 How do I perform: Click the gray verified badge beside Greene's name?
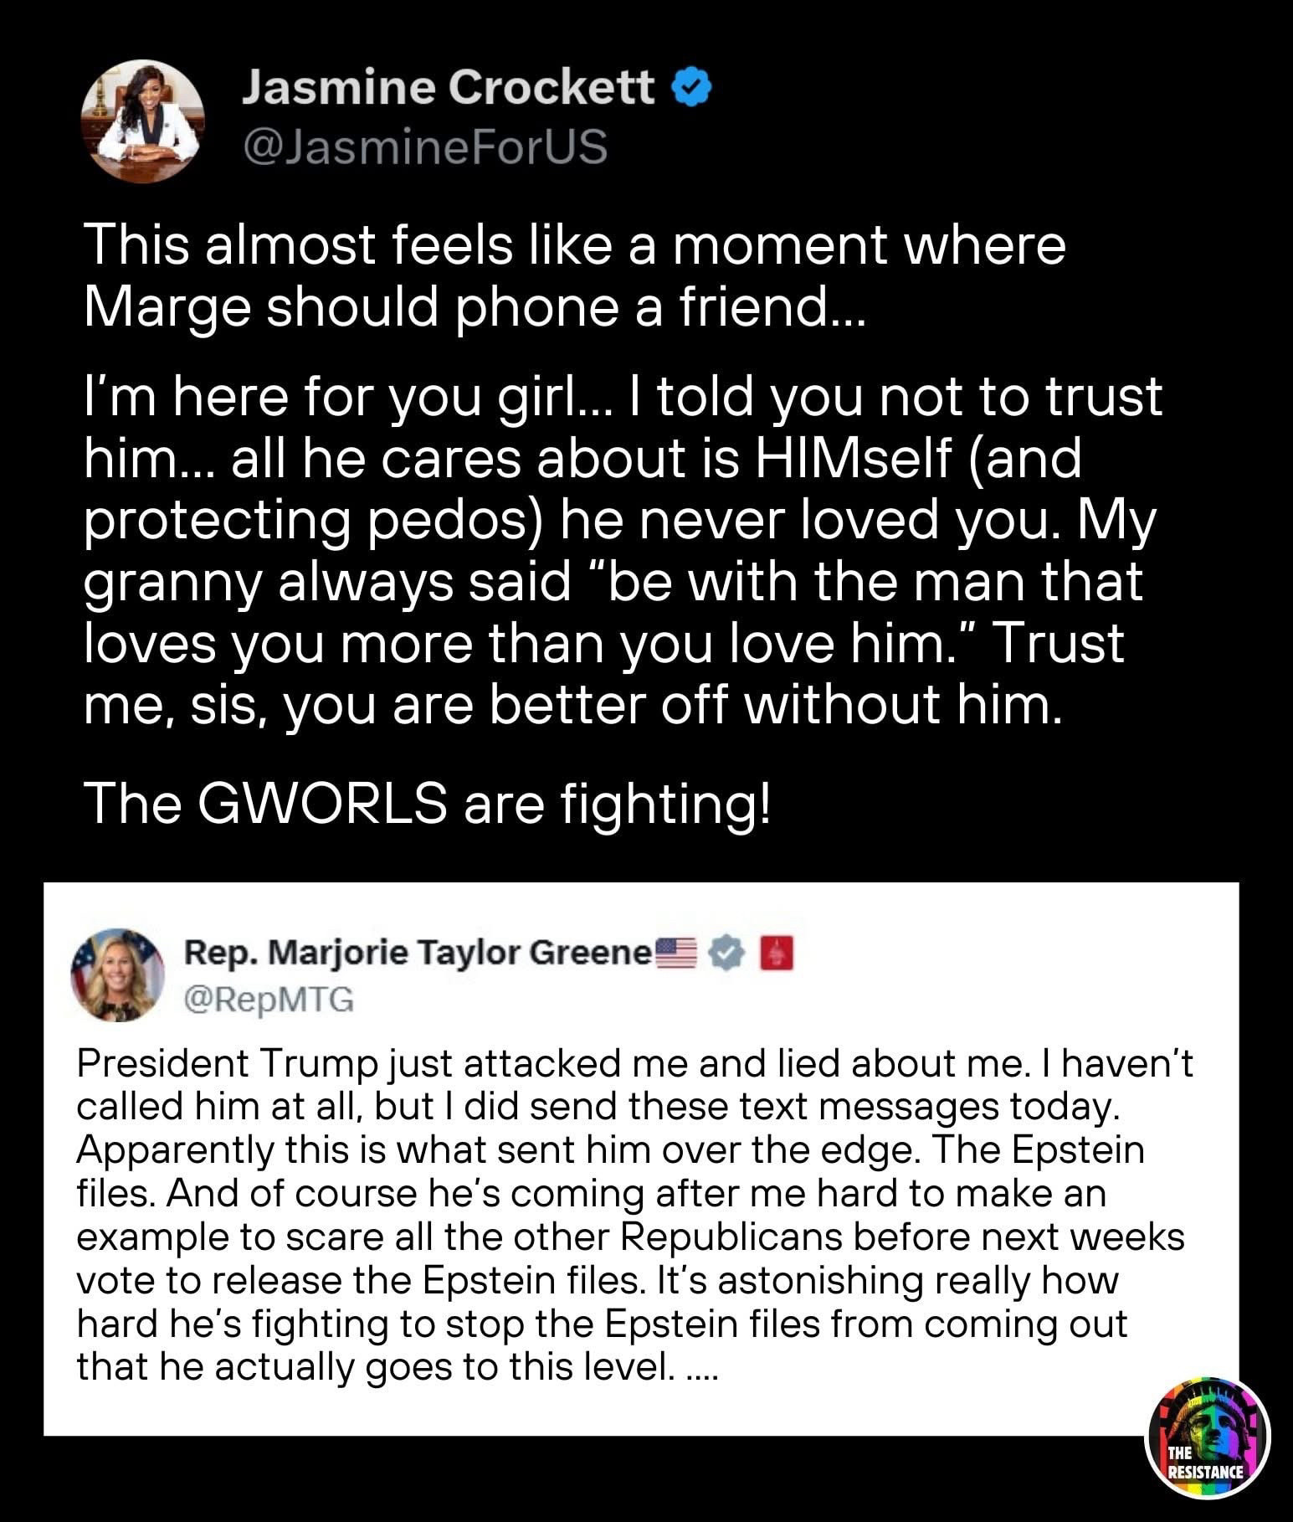tap(726, 953)
